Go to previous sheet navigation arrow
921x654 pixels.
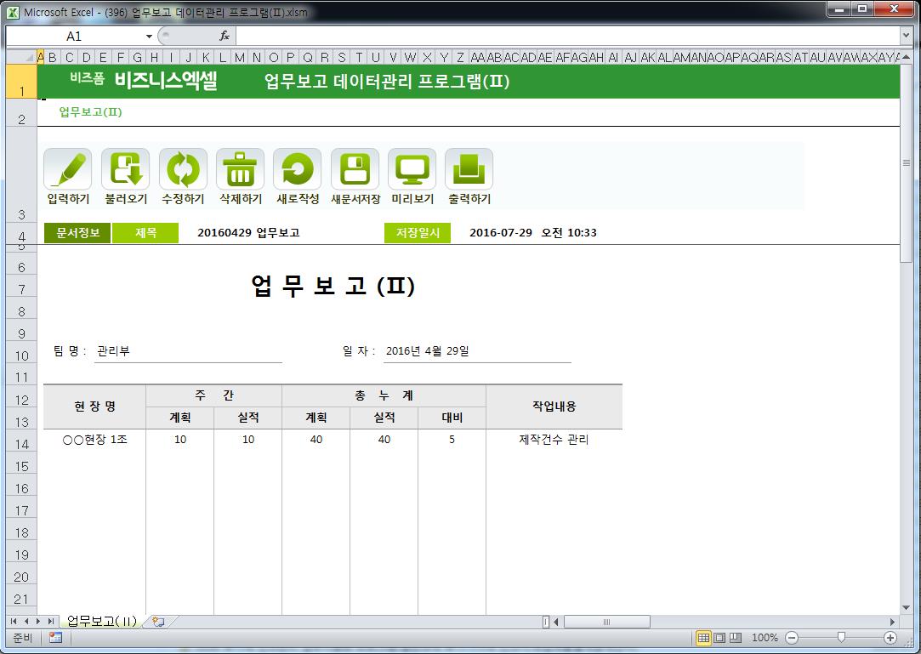click(x=26, y=621)
